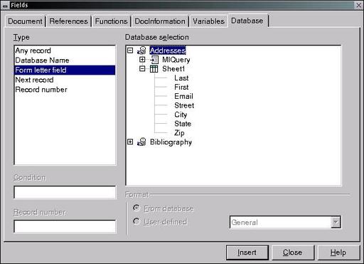Viewport: 364px width, 264px height.
Task: Click the window menu icon in title bar
Action: [5, 5]
